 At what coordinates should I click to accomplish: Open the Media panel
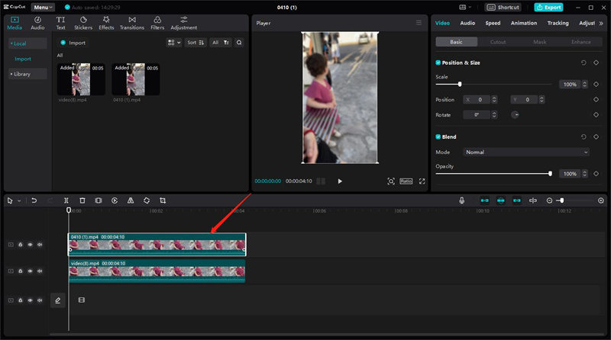click(15, 23)
